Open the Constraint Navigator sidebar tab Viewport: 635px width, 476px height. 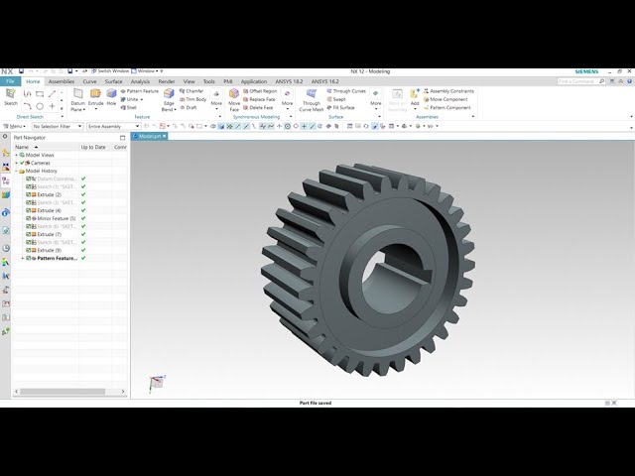[x=6, y=167]
